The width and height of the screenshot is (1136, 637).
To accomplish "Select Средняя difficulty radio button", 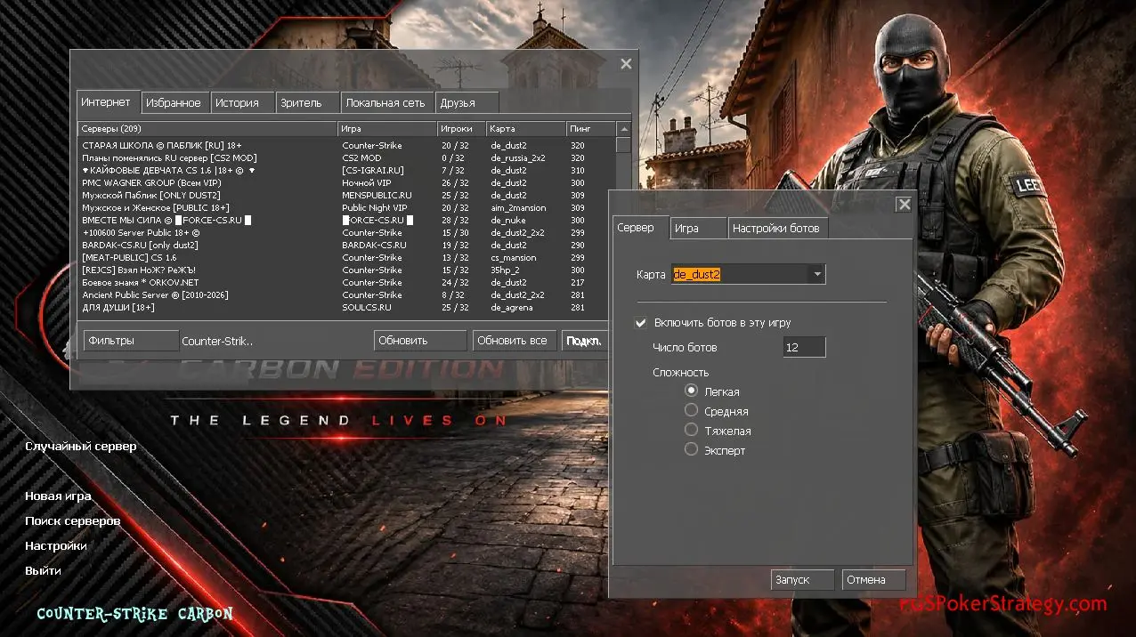I will [x=691, y=410].
